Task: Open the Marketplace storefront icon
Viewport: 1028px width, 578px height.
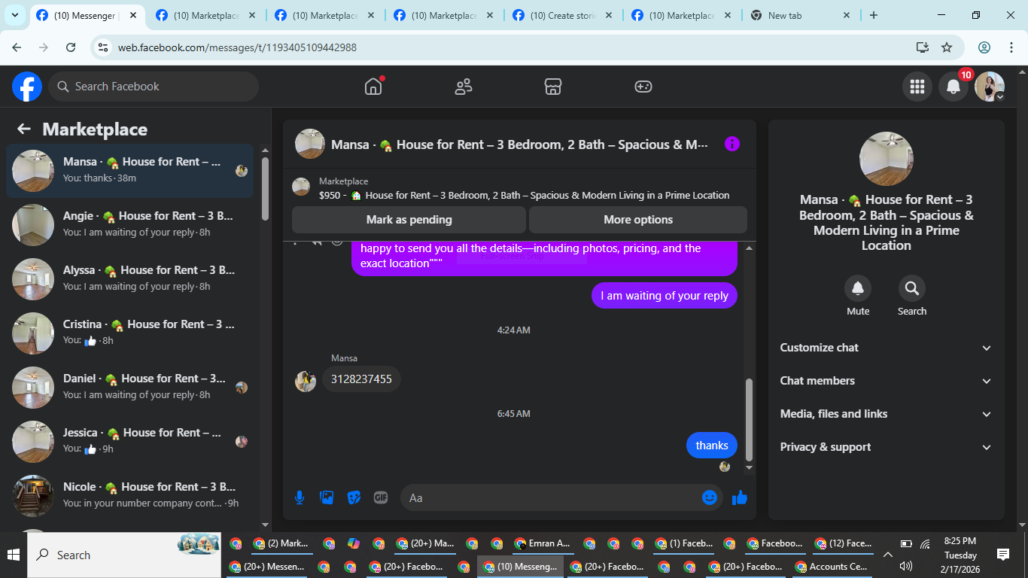Action: point(553,87)
